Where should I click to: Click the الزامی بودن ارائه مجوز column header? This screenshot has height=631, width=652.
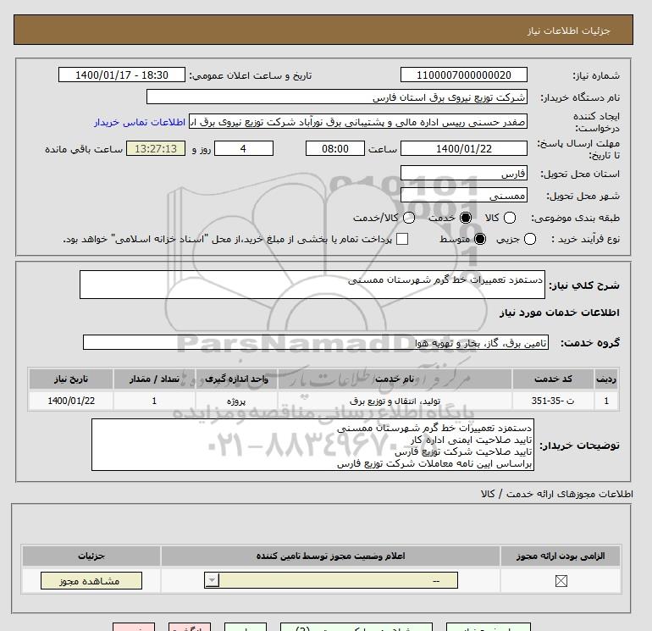click(561, 556)
